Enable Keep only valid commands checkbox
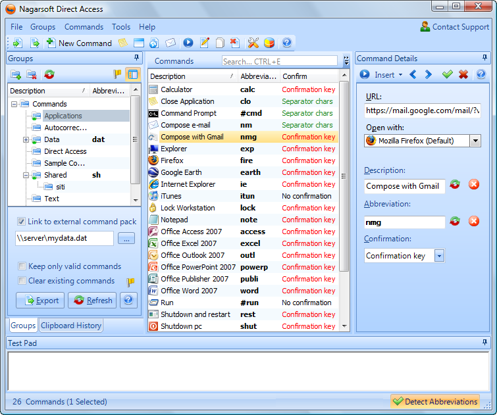 tap(22, 266)
